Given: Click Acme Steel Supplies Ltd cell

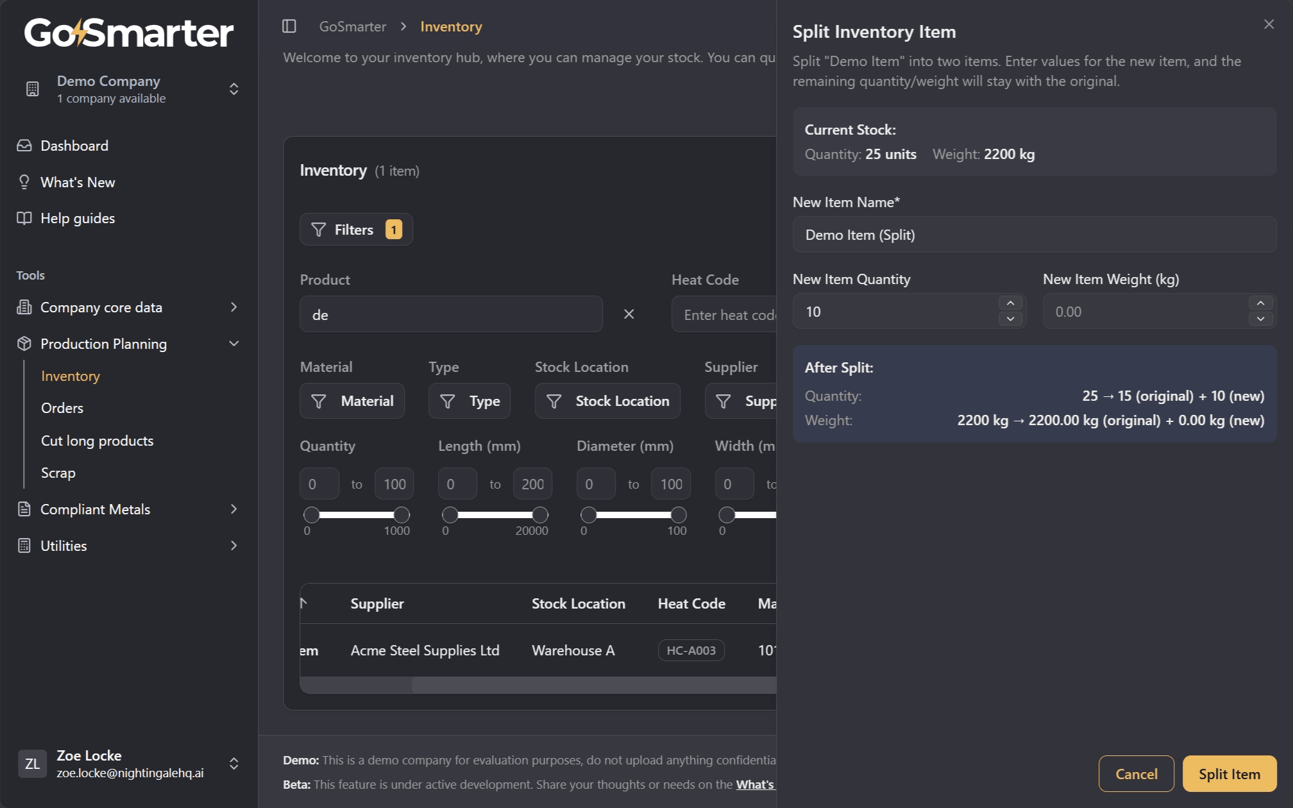Looking at the screenshot, I should (x=425, y=650).
